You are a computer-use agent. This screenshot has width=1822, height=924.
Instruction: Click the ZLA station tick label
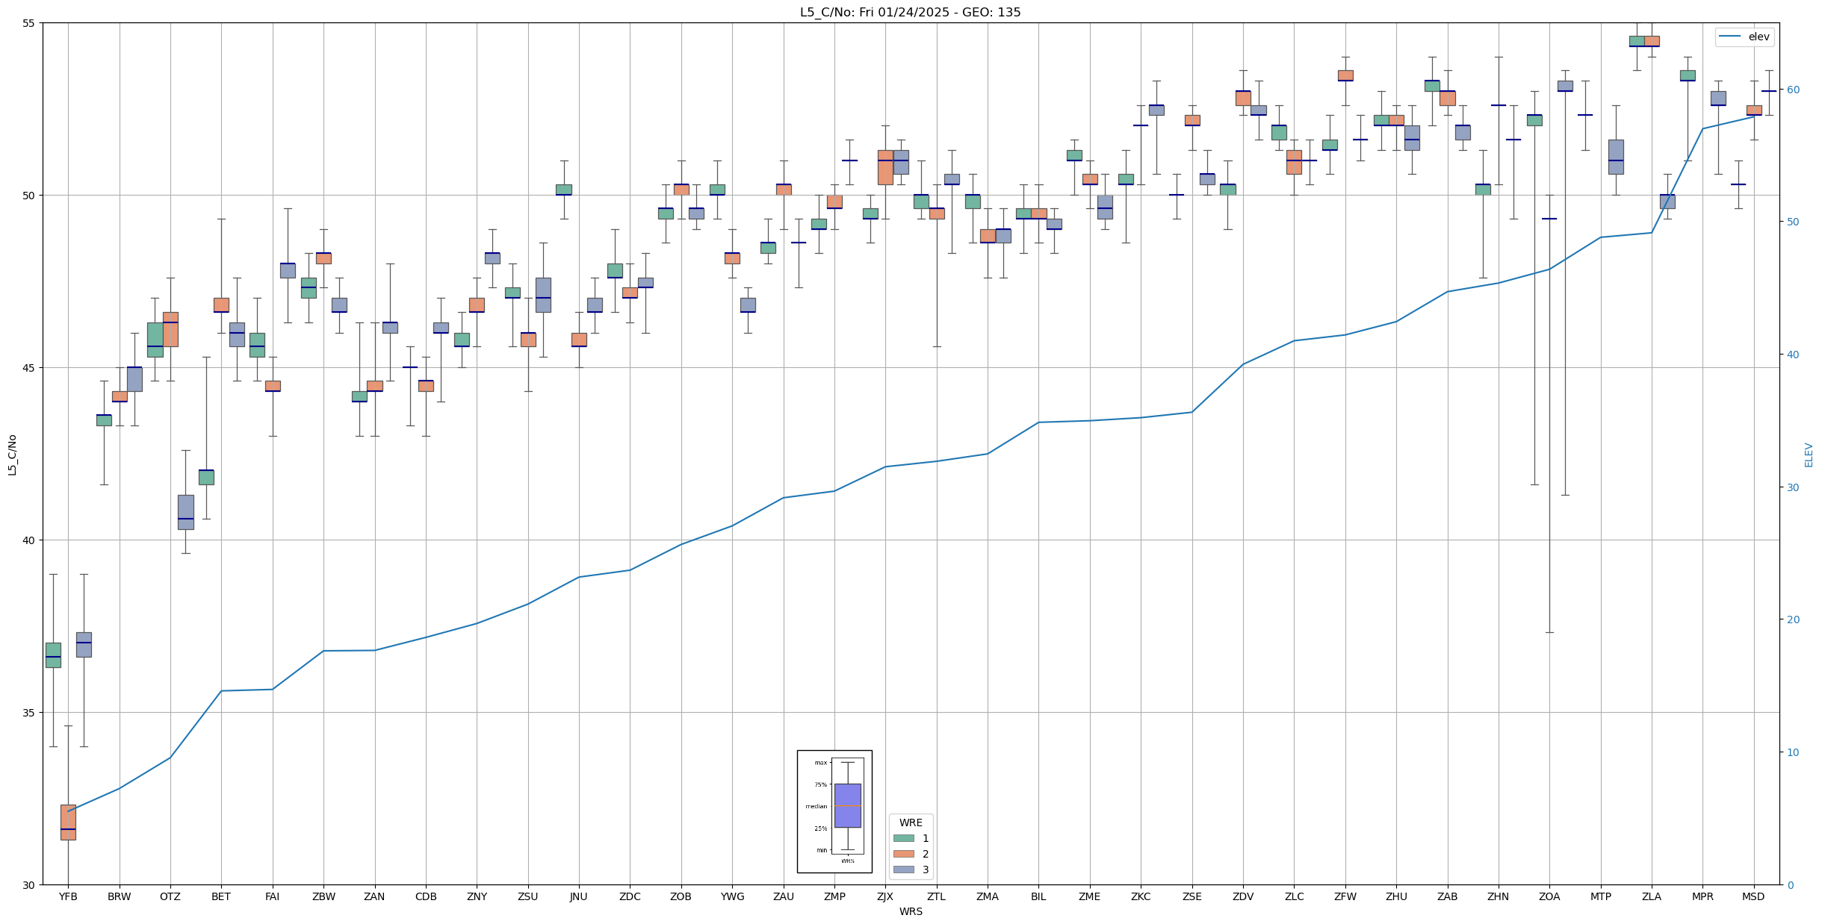pos(1652,896)
